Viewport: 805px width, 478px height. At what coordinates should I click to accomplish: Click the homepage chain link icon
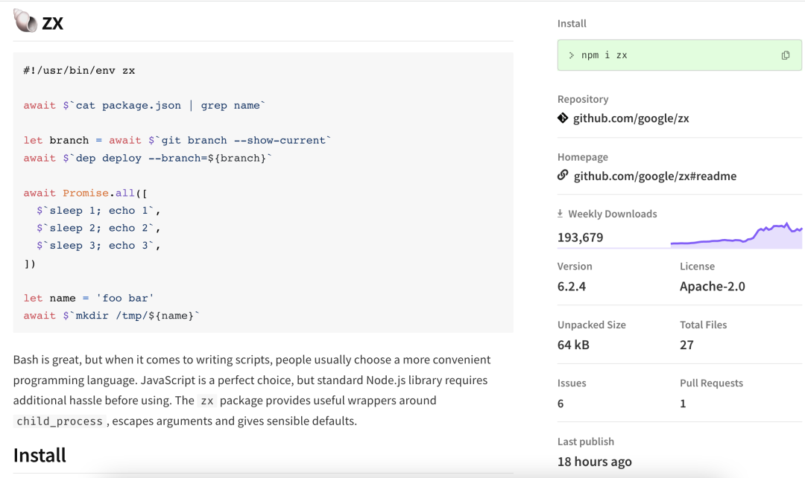(x=563, y=176)
